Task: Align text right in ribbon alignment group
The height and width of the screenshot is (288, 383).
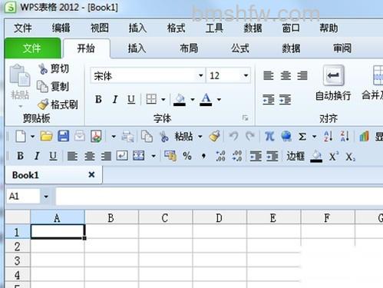Action: 302,76
